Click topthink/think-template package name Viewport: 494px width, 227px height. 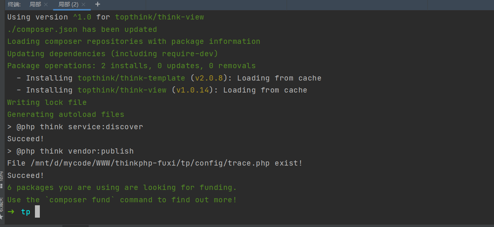point(131,78)
